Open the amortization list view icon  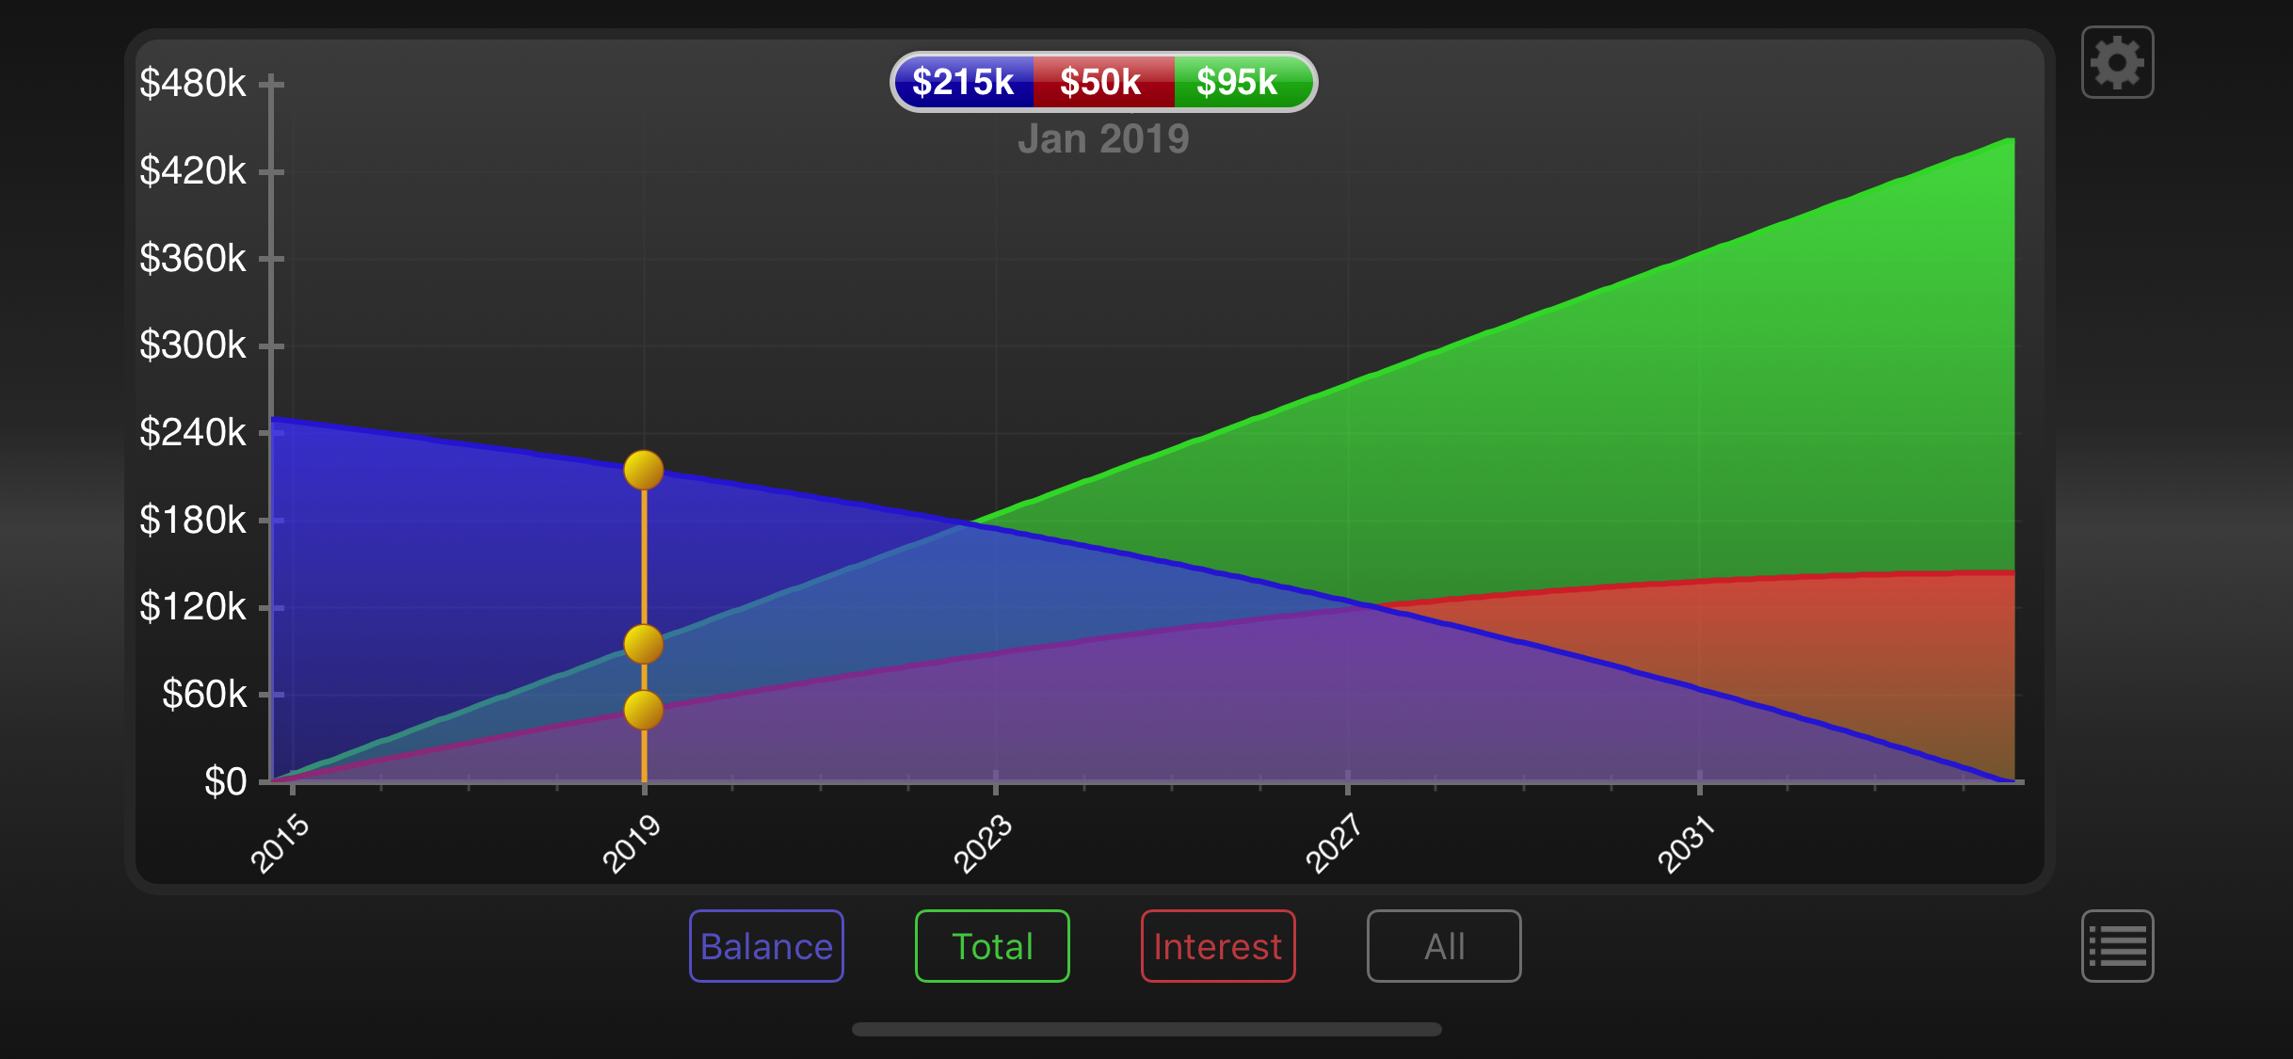(x=2117, y=945)
